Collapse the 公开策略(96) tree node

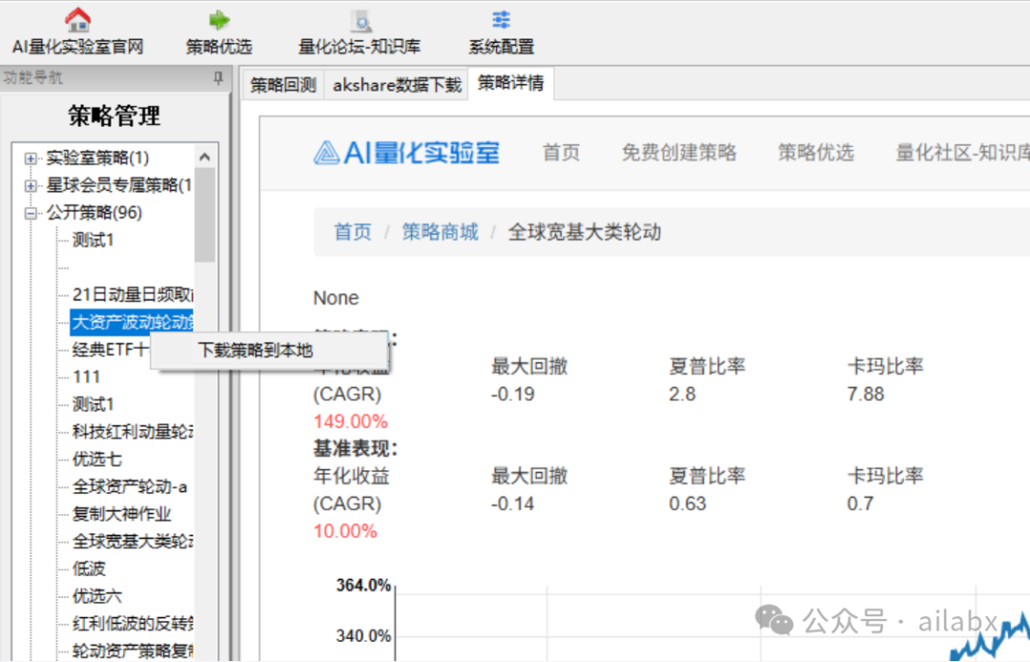click(31, 214)
